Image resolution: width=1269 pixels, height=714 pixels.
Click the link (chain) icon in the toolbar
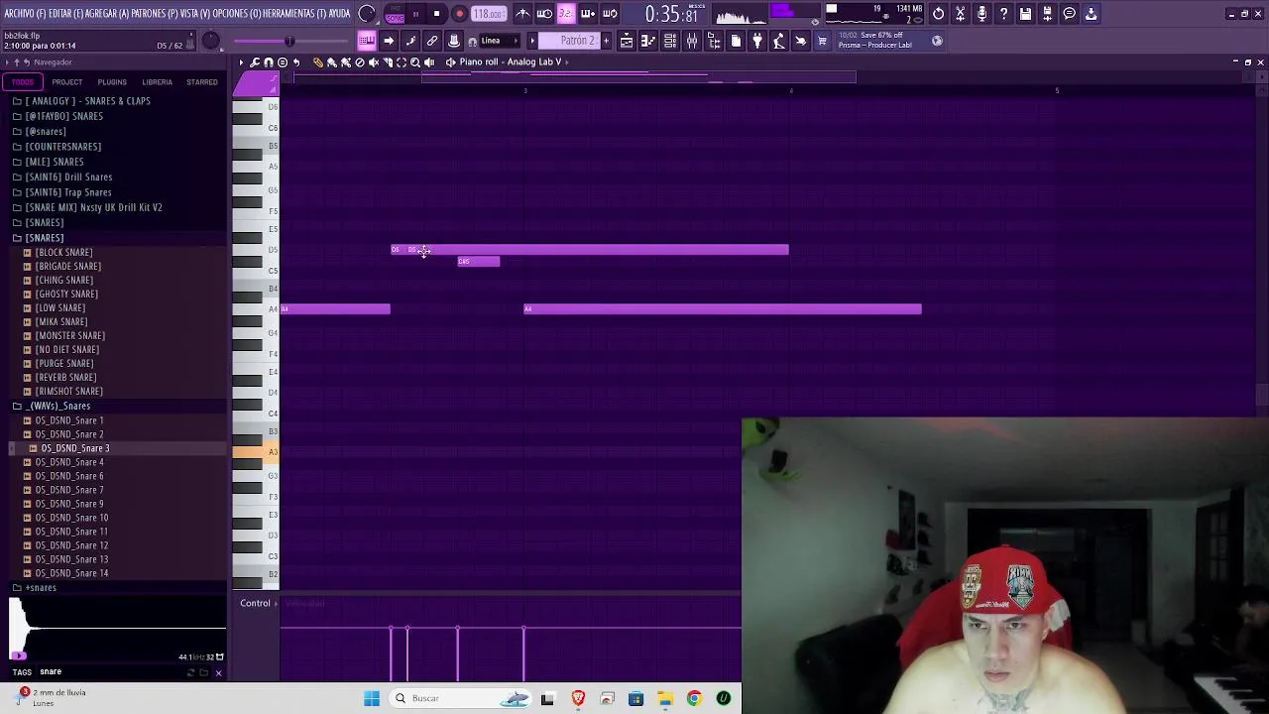coord(432,41)
